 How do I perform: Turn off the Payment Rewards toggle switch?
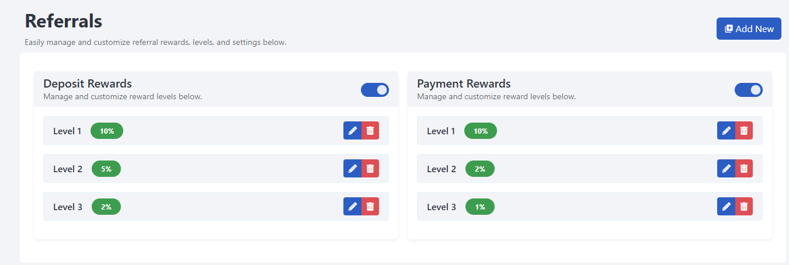click(x=749, y=90)
